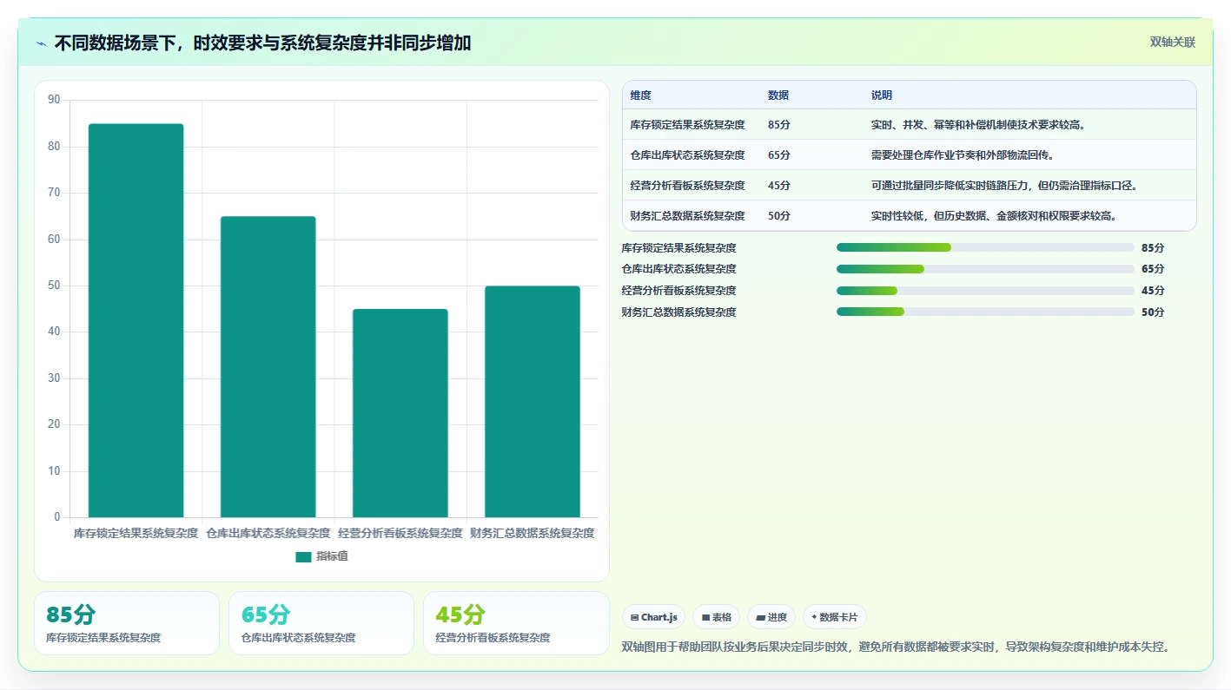The image size is (1231, 690).
Task: Click table cell 仓库出库状态系统复杂度
Action: point(688,155)
